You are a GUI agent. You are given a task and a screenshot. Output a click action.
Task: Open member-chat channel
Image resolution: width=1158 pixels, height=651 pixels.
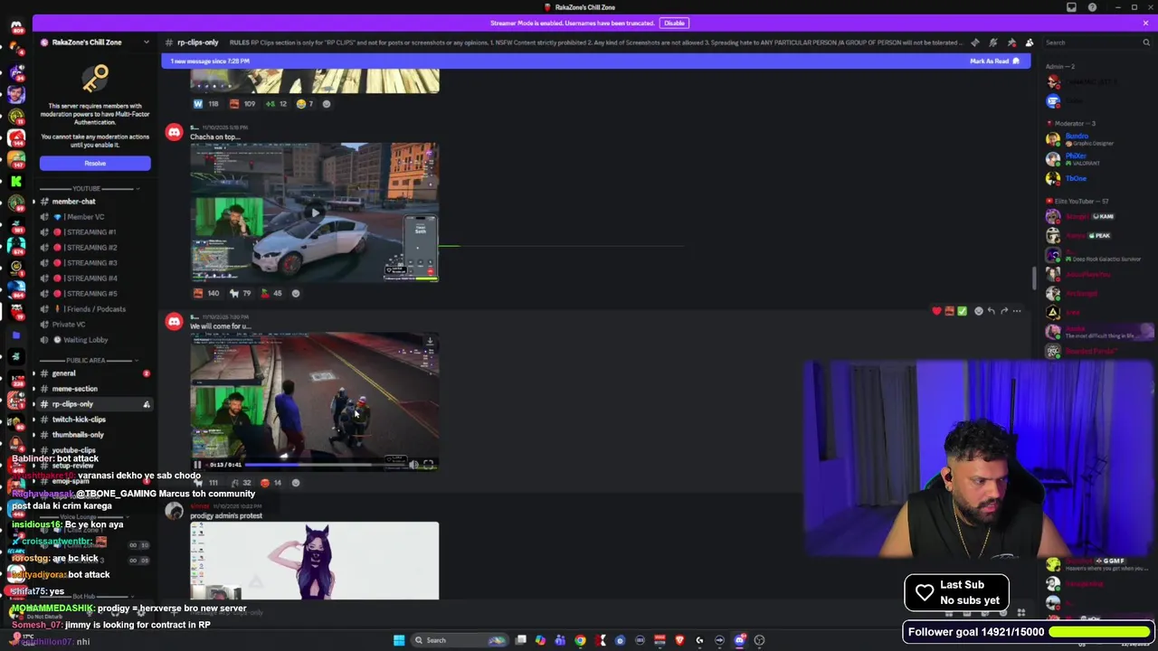(x=73, y=202)
